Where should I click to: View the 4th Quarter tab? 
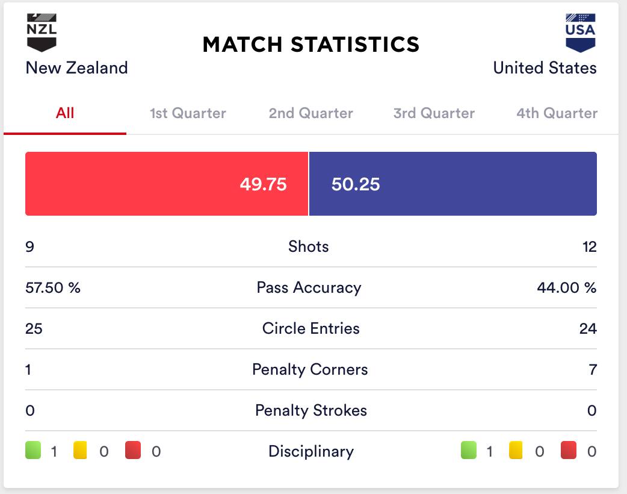(x=557, y=113)
